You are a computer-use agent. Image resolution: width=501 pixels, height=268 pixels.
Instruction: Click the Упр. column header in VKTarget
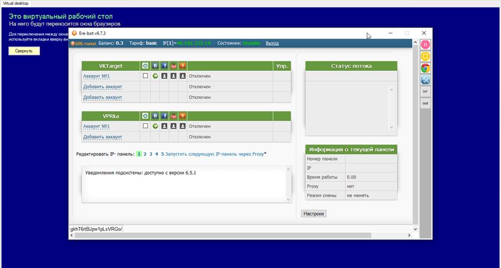tap(282, 66)
